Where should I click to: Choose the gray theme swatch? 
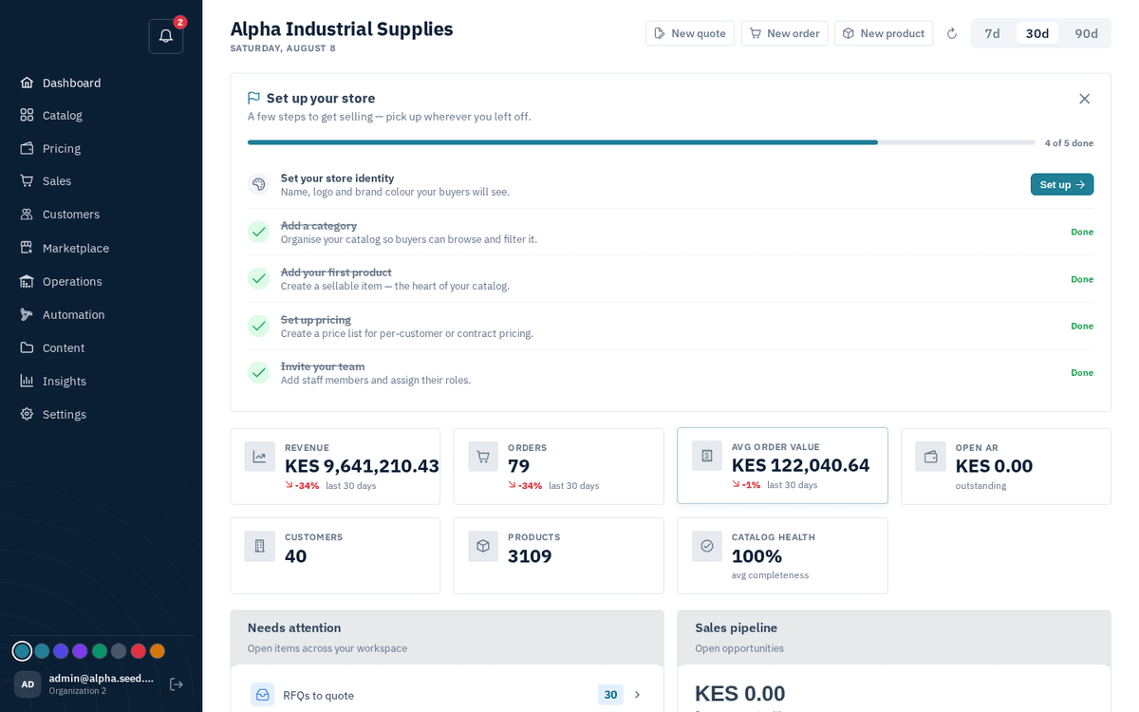[x=119, y=651]
